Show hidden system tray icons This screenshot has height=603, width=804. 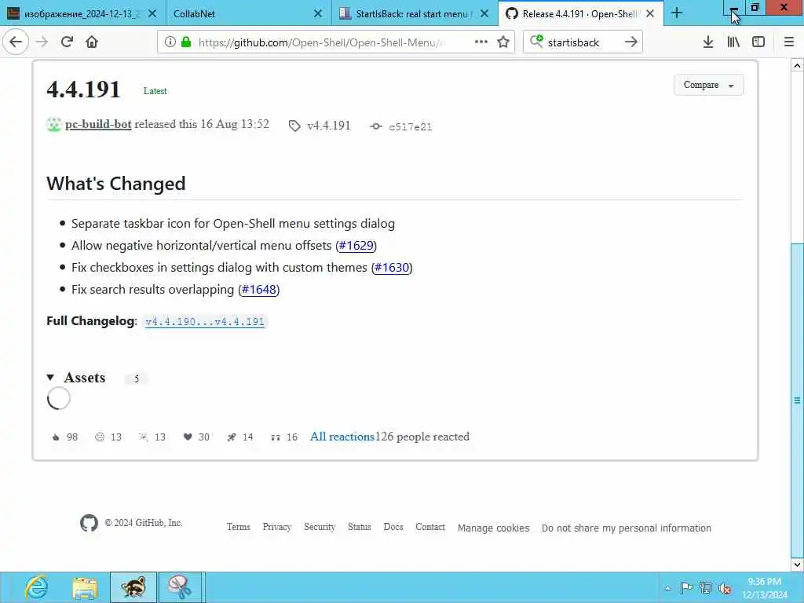pyautogui.click(x=667, y=588)
